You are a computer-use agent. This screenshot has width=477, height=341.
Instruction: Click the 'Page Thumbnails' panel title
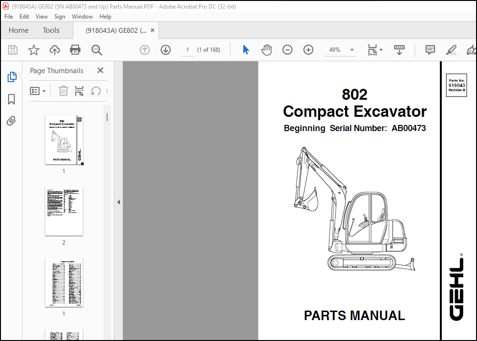57,71
